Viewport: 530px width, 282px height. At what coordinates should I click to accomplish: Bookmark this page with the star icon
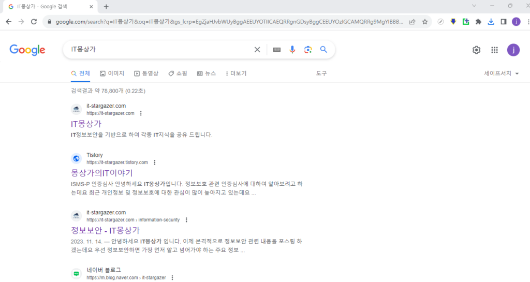(x=425, y=22)
